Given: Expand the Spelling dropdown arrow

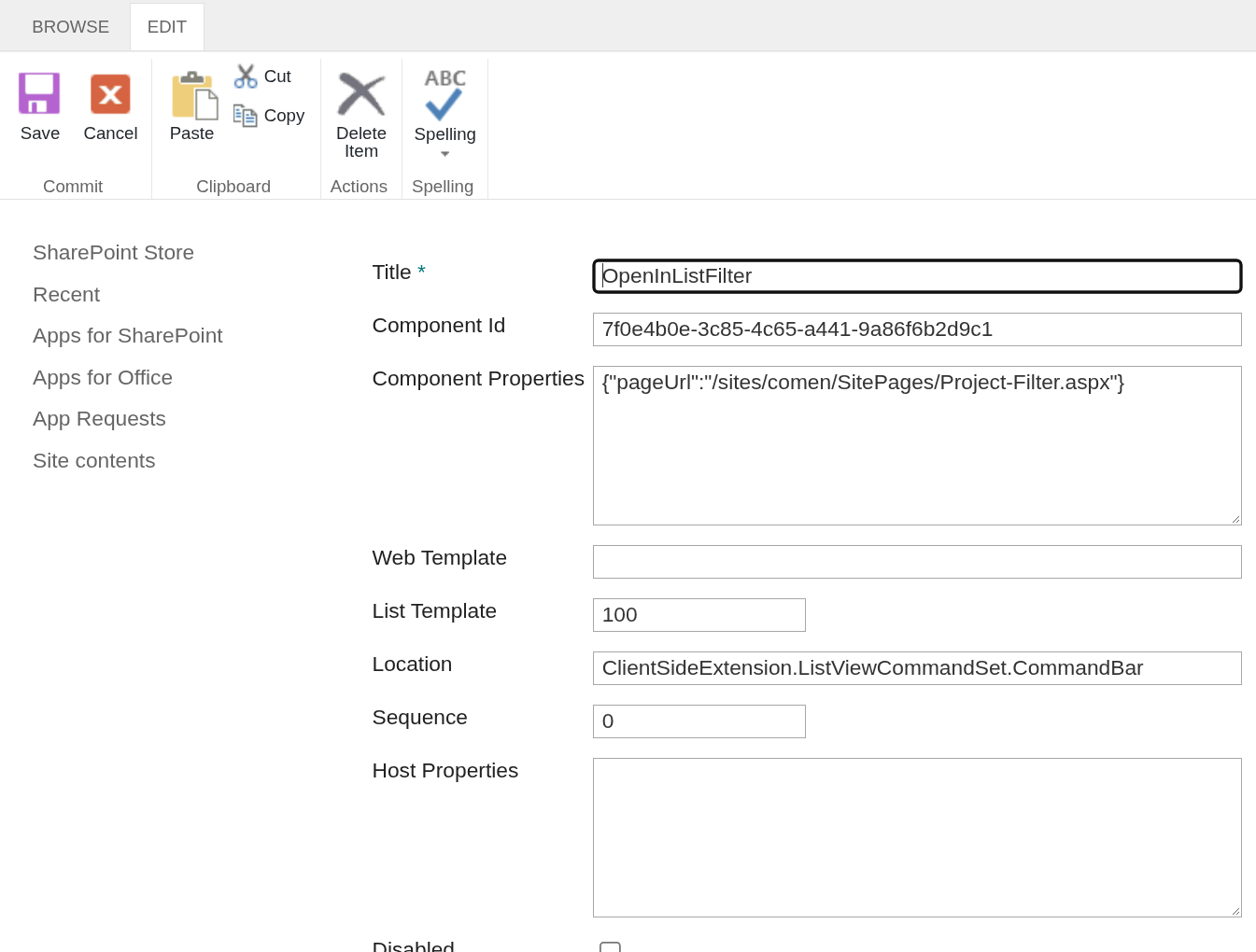Looking at the screenshot, I should click(x=445, y=154).
